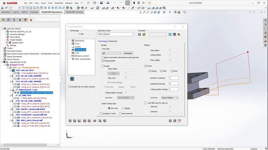Switch to the Evaluate ribbon tab

(x=34, y=12)
